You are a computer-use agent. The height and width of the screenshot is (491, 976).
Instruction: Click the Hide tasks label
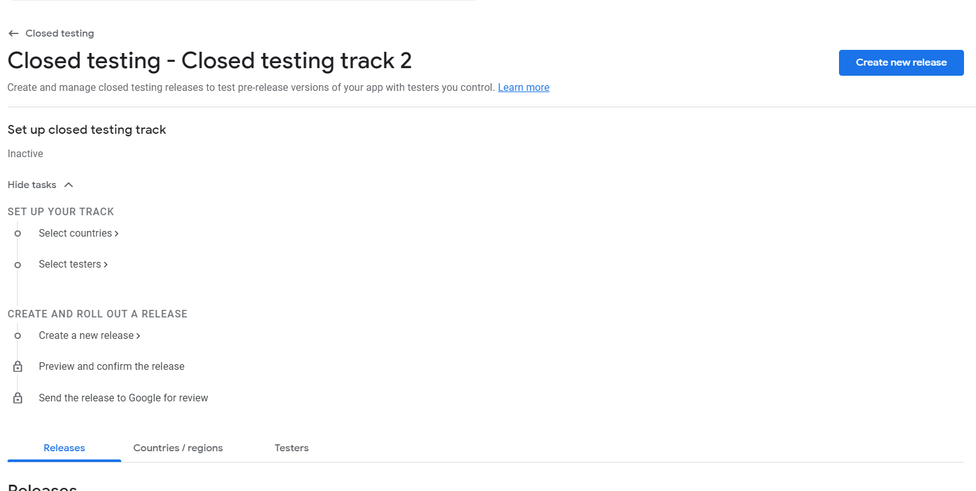[x=32, y=185]
